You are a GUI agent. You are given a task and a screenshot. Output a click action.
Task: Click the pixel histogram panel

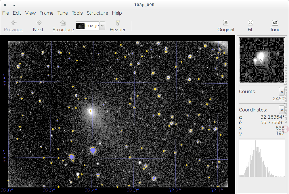pyautogui.click(x=262, y=158)
